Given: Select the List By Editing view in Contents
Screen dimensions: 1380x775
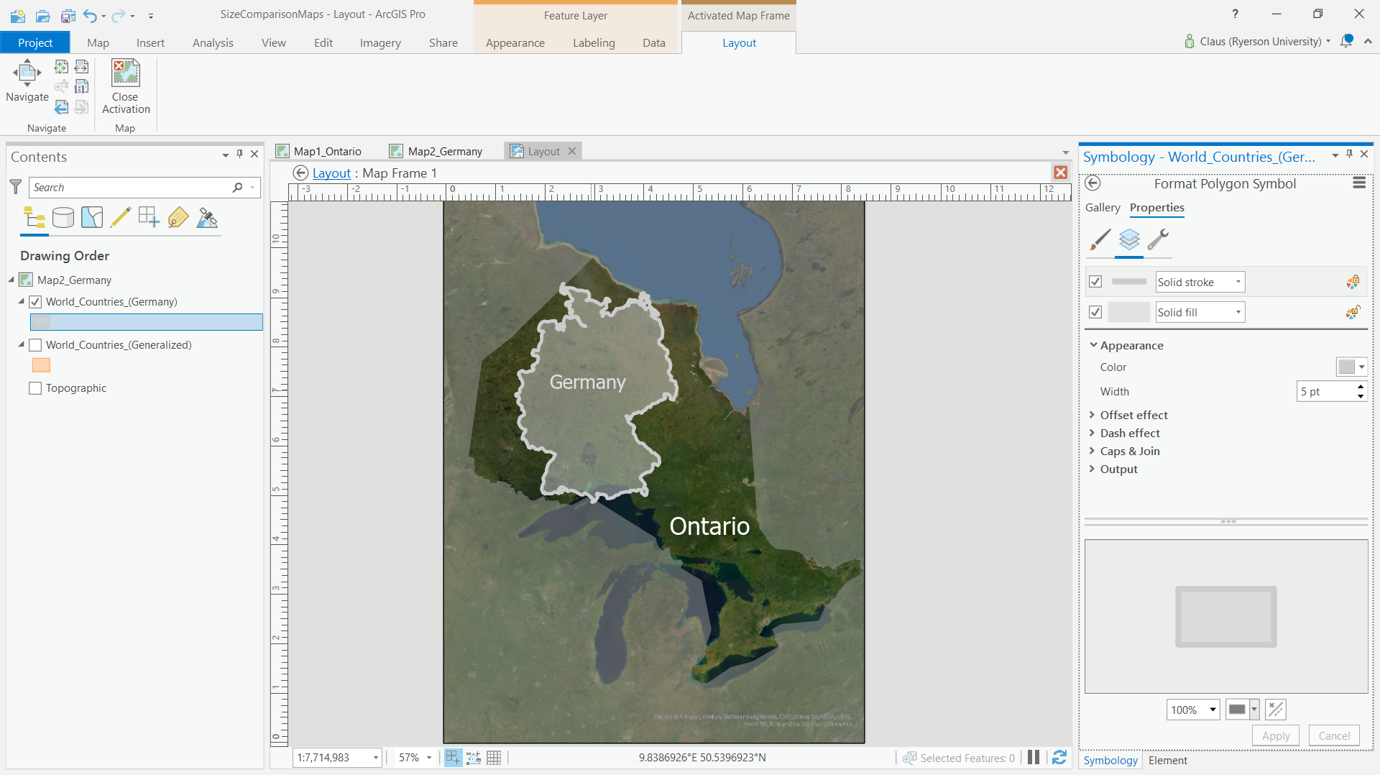Looking at the screenshot, I should [x=121, y=217].
